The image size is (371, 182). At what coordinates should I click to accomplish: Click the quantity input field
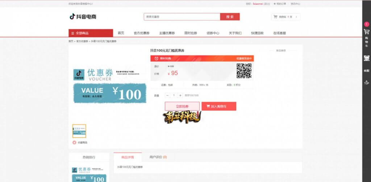174,95
